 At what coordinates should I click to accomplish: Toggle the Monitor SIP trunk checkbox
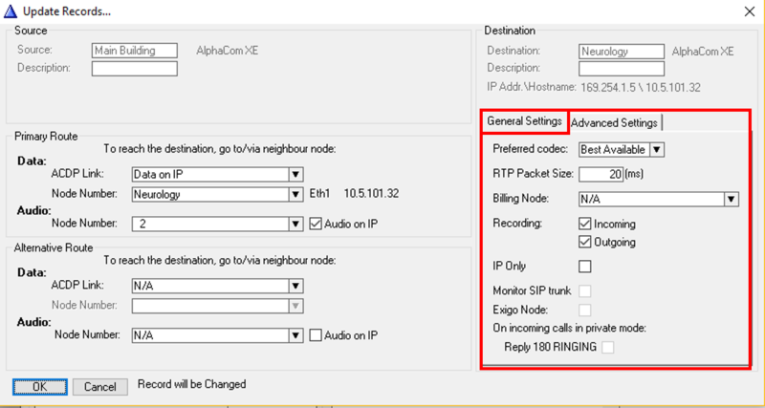[x=584, y=291]
